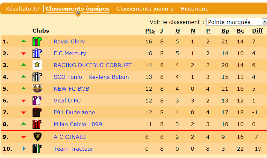This screenshot has height=158, width=267.
Task: Click the SCO Tonio - Reviens Boban link
Action: point(91,77)
